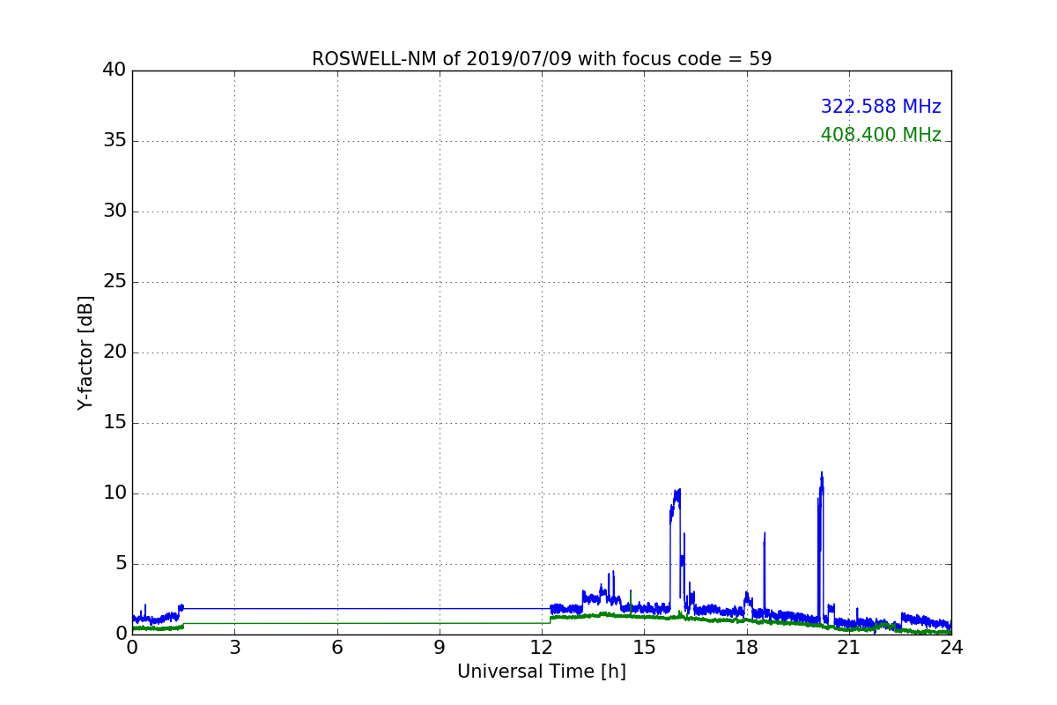Click the y-axis tick label 30
The height and width of the screenshot is (705, 1057).
115,211
